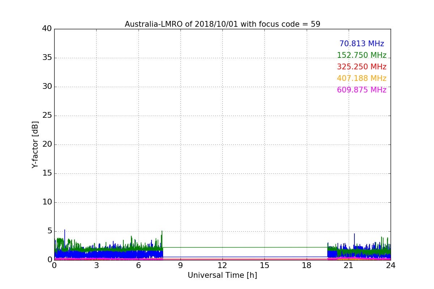Click x-axis tick label 9
Viewport: 434px width, 289px height.
click(x=180, y=265)
